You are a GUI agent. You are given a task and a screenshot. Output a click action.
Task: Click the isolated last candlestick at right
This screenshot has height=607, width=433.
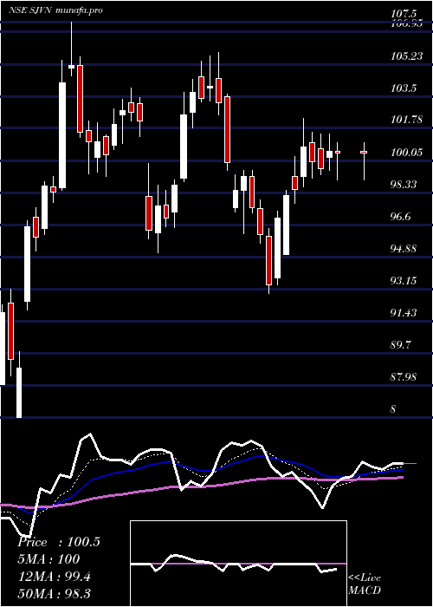pos(364,161)
